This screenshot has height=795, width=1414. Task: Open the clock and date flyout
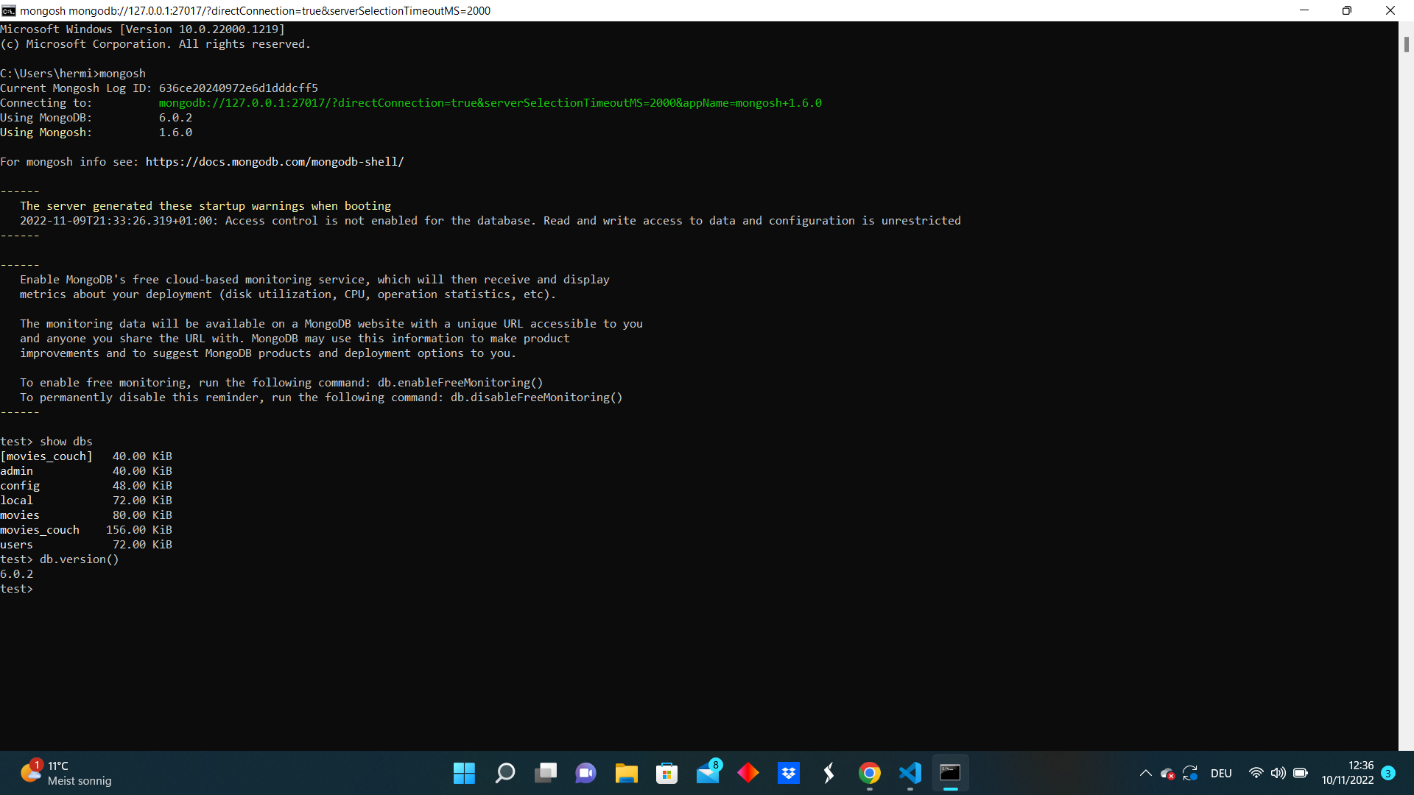[x=1347, y=773]
